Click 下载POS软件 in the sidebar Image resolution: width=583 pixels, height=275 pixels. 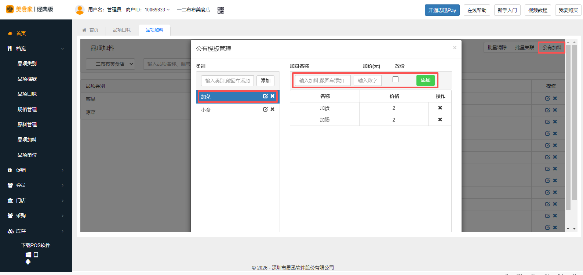36,245
